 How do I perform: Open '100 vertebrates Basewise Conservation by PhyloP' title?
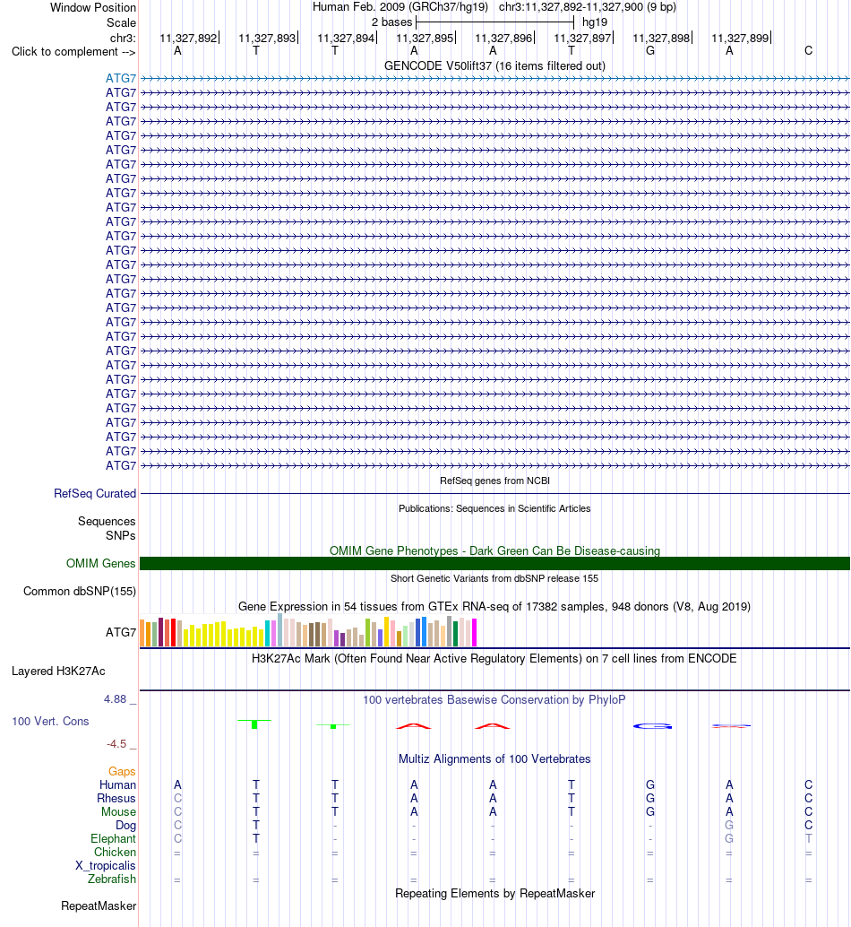494,699
